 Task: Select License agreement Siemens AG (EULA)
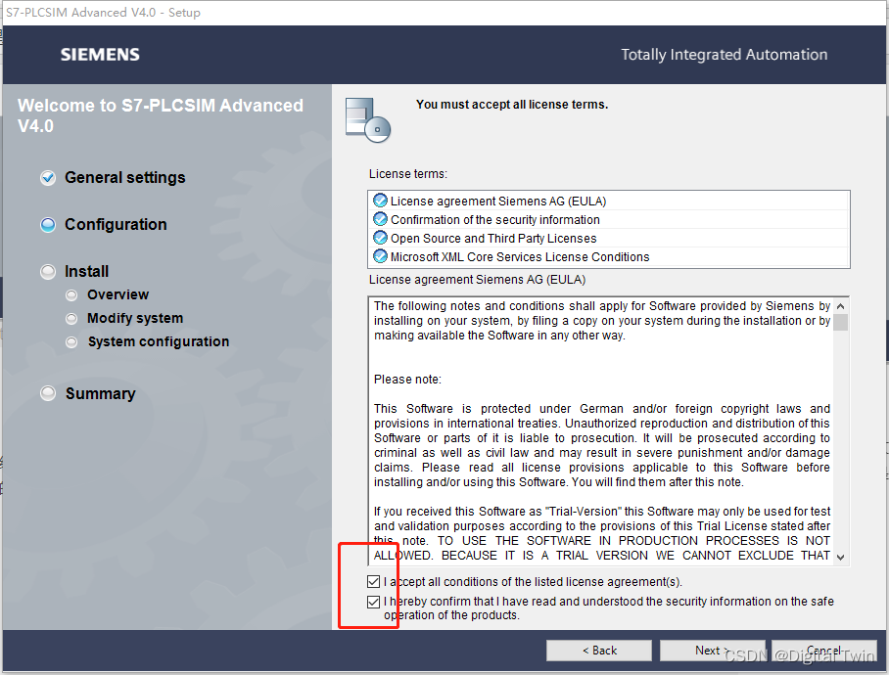click(x=608, y=201)
